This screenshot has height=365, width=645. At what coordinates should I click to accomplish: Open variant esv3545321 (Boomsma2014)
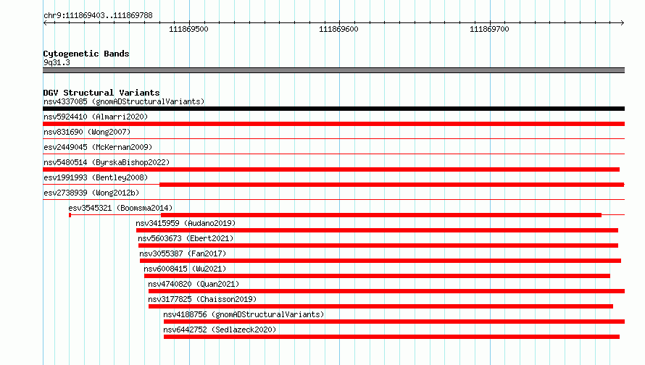pyautogui.click(x=120, y=208)
